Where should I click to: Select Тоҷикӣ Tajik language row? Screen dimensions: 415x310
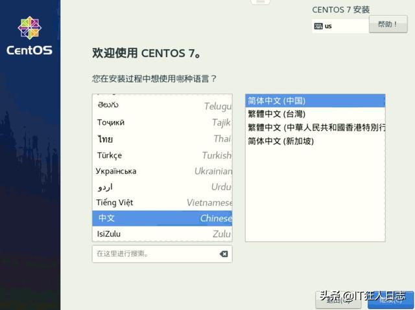(162, 122)
